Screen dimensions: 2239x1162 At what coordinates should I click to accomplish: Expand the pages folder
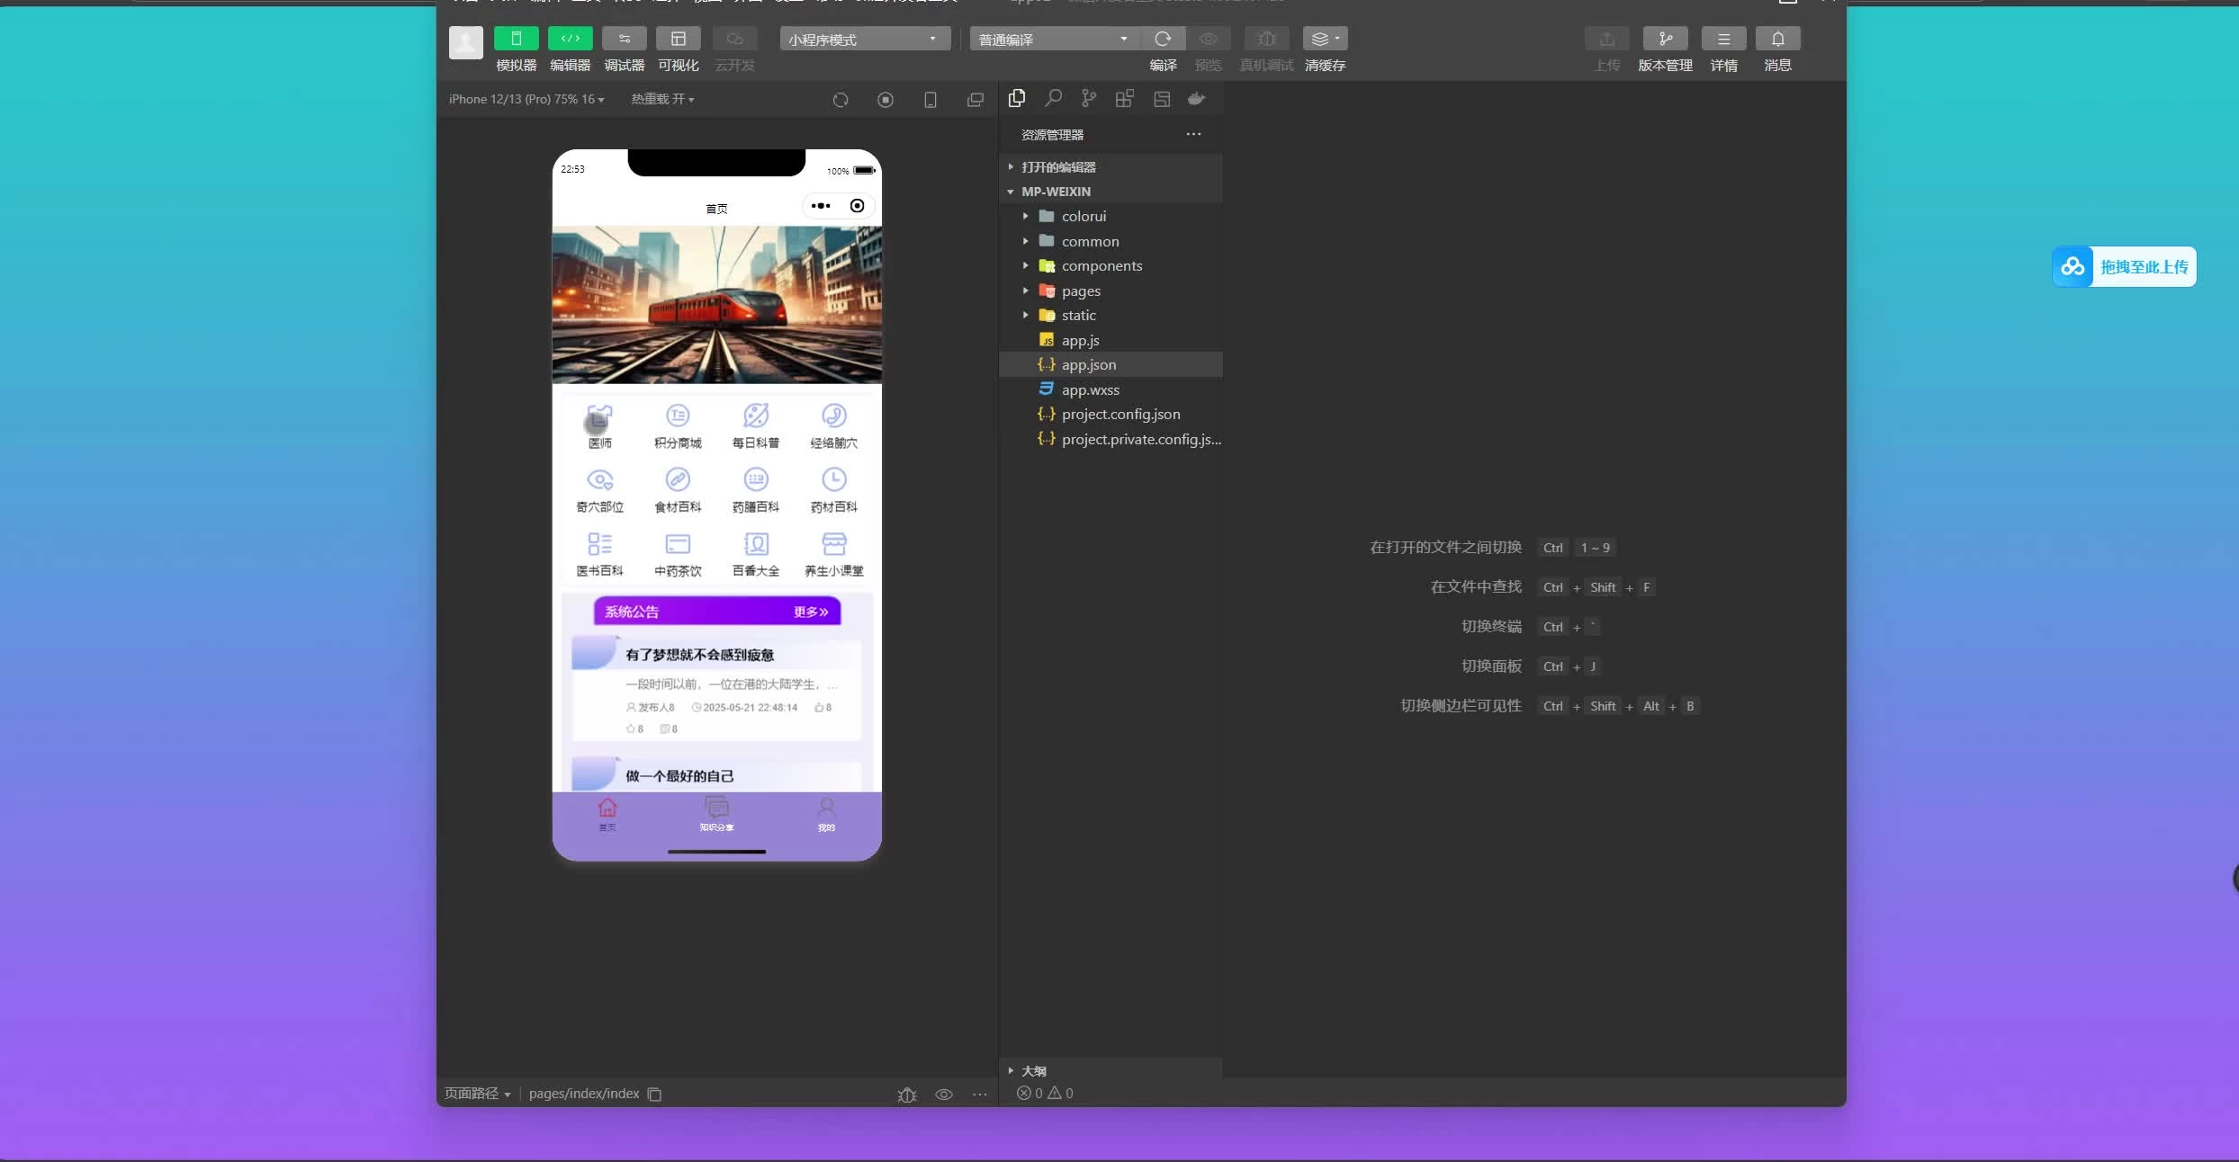click(x=1080, y=290)
